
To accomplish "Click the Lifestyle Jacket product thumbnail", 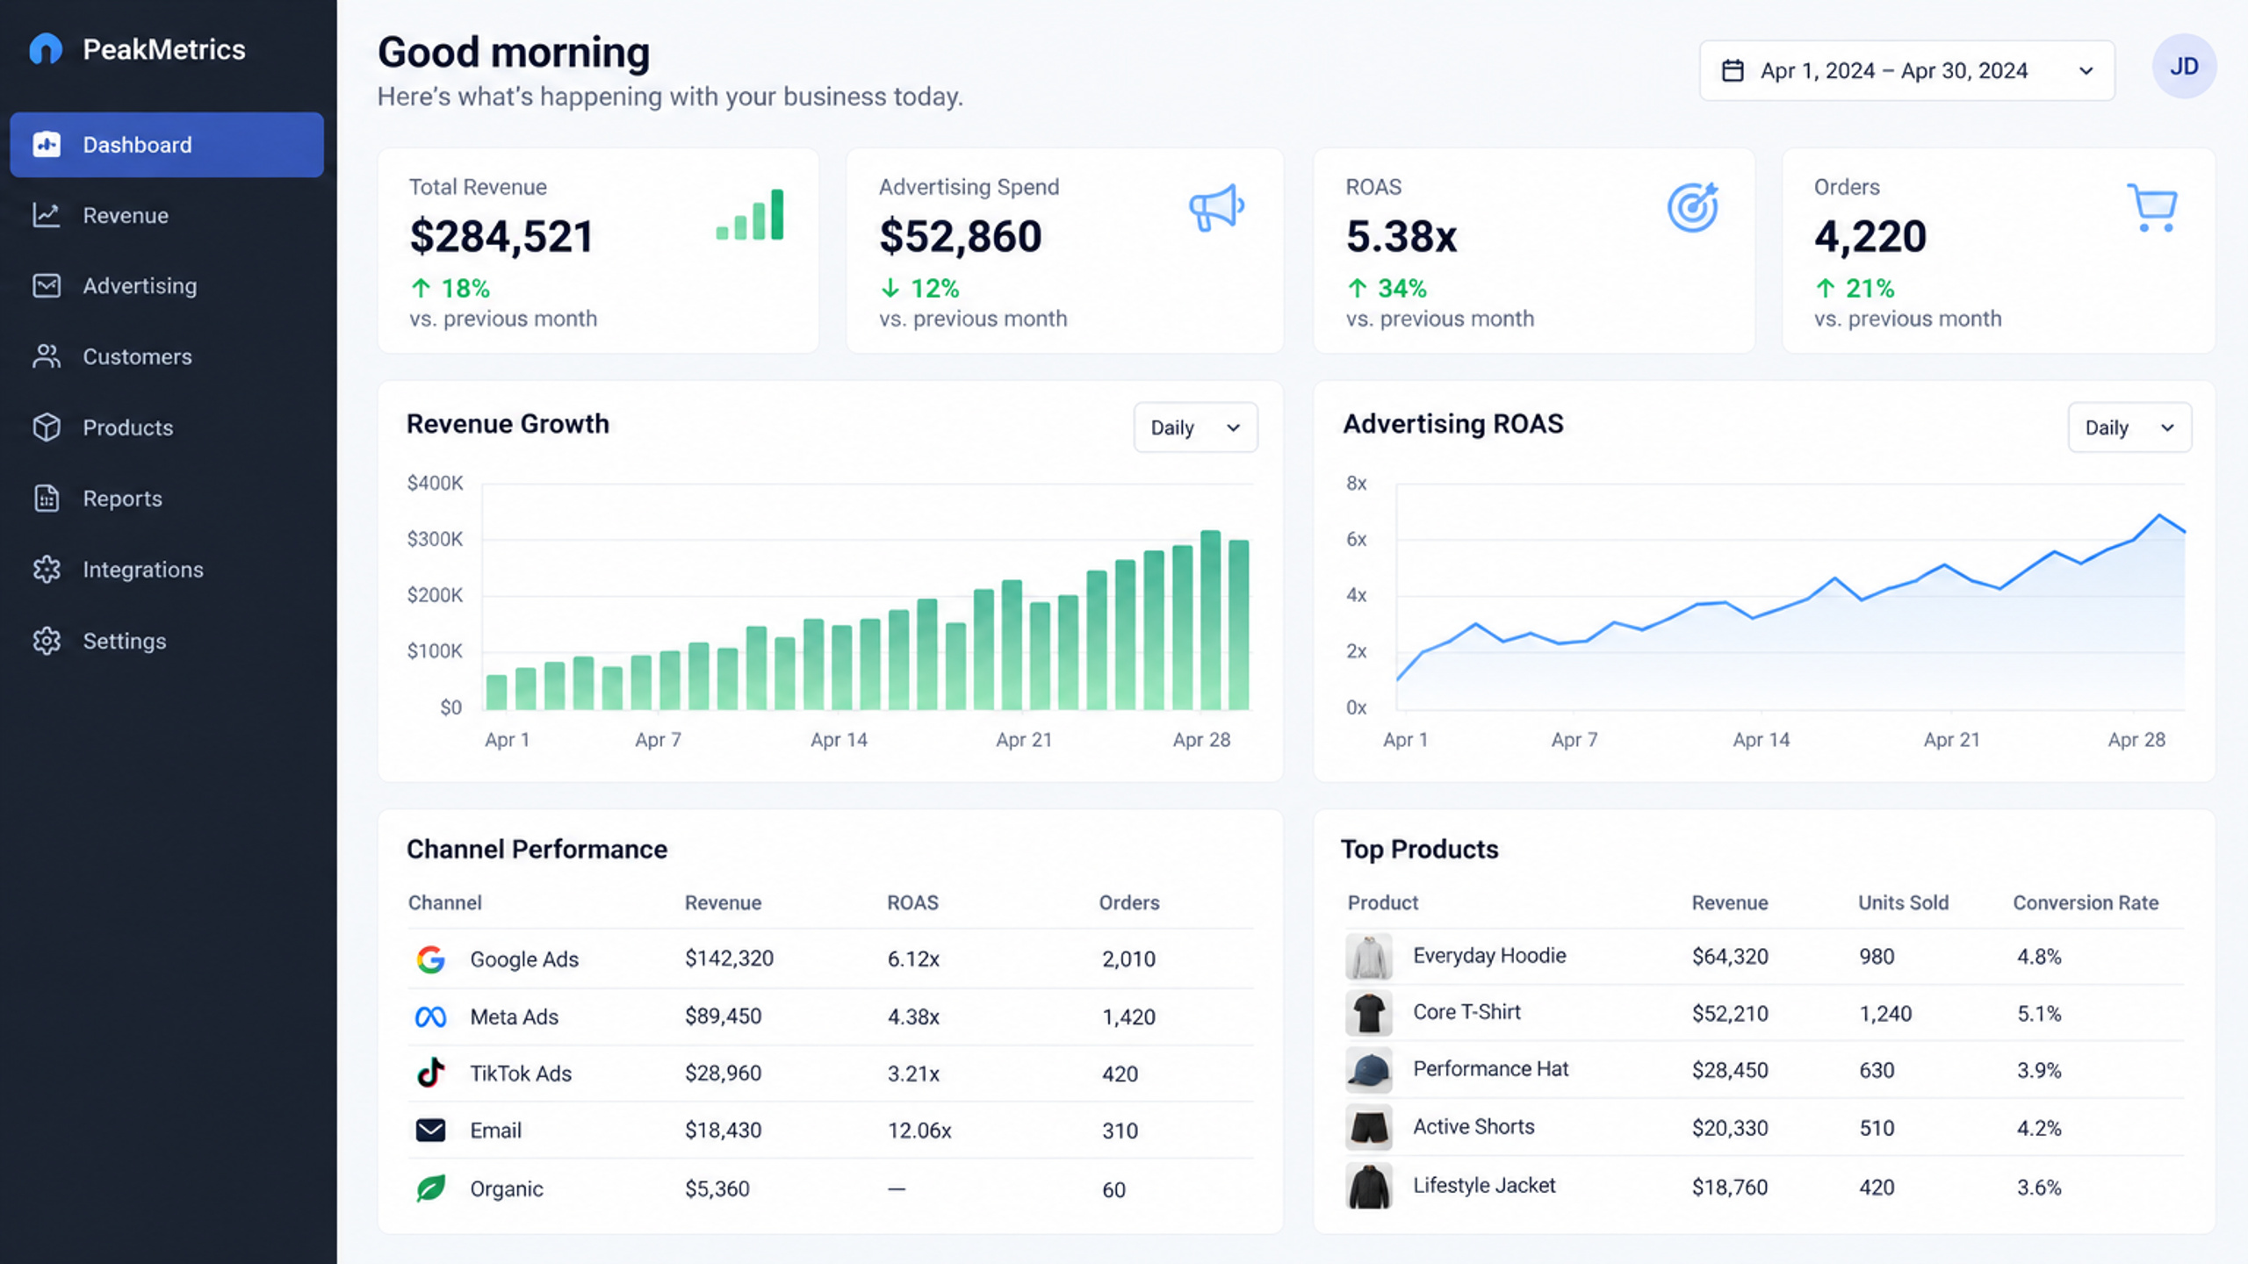I will pyautogui.click(x=1368, y=1186).
